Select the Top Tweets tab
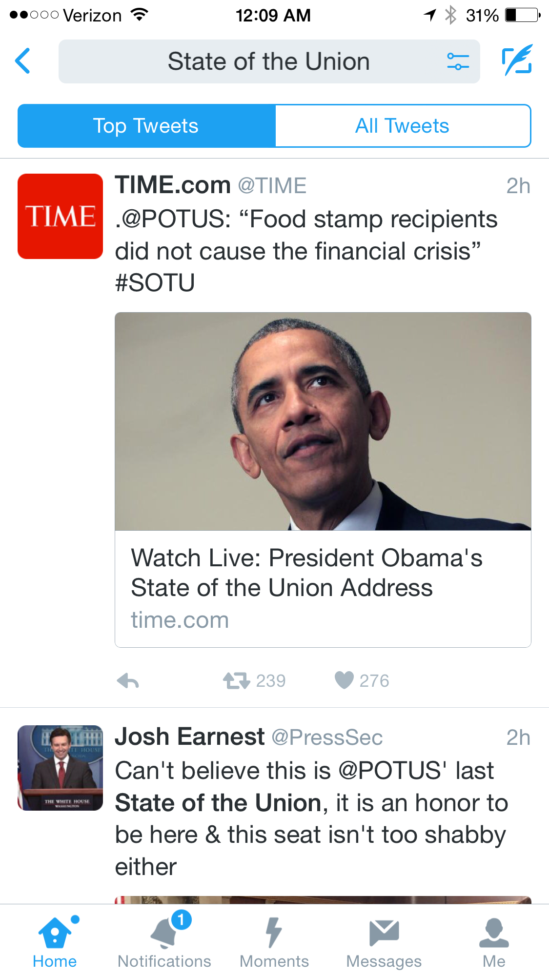 [x=146, y=126]
